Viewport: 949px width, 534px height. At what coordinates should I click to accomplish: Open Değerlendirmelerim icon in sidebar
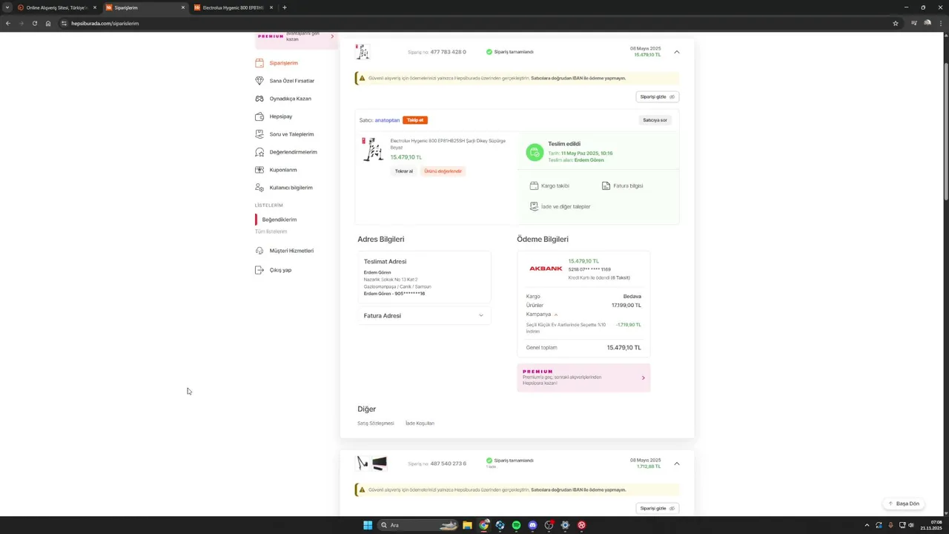(x=259, y=152)
